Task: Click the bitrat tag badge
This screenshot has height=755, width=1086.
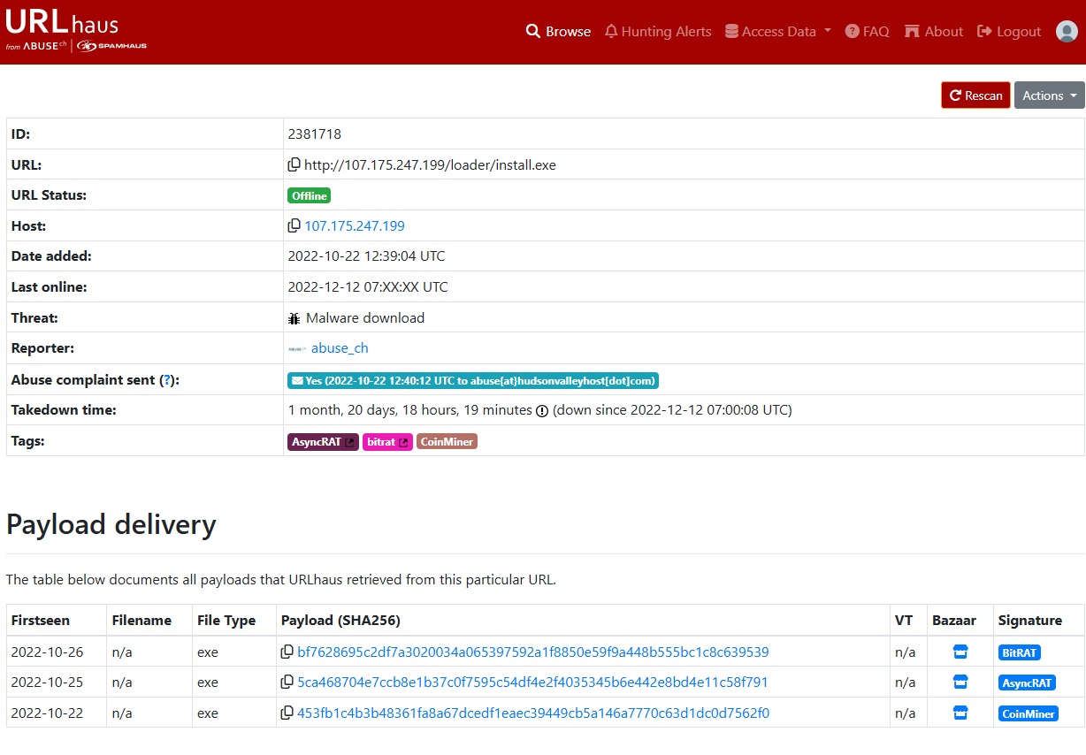Action: click(x=387, y=442)
